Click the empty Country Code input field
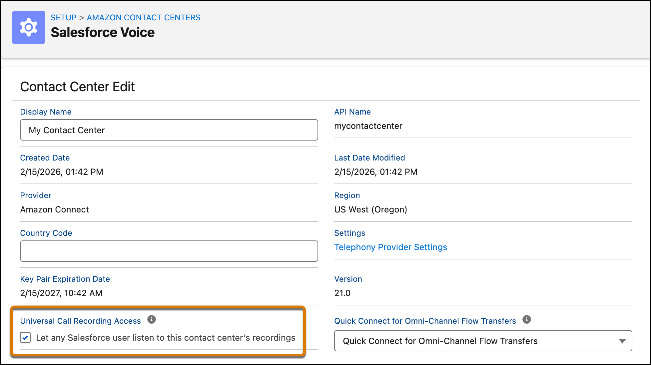 (169, 251)
